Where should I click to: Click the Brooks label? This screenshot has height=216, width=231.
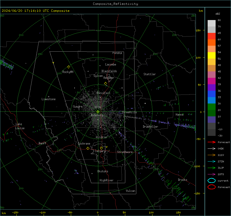coord(182,180)
